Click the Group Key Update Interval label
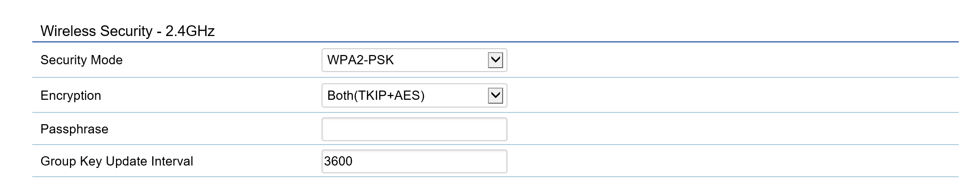Image resolution: width=969 pixels, height=185 pixels. tap(117, 161)
